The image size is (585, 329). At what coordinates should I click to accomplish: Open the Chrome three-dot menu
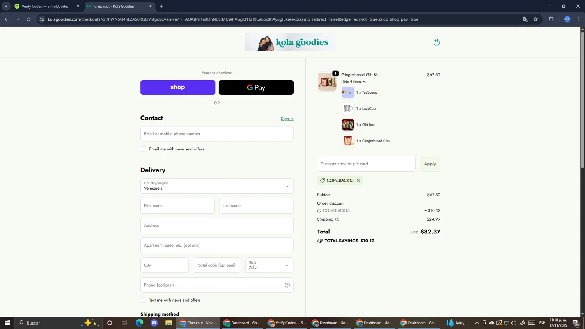578,19
